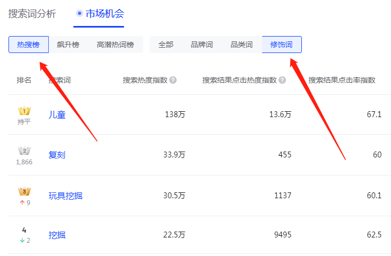Open the 搜索词分析 tab
This screenshot has height=256, width=391.
pyautogui.click(x=32, y=14)
